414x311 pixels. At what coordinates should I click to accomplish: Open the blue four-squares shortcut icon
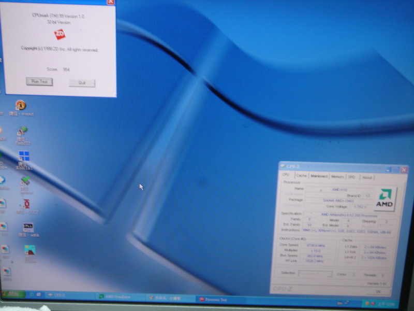pyautogui.click(x=24, y=156)
